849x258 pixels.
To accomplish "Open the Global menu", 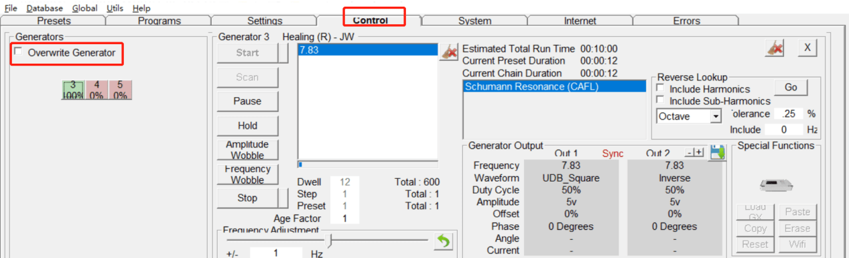I will [x=84, y=8].
